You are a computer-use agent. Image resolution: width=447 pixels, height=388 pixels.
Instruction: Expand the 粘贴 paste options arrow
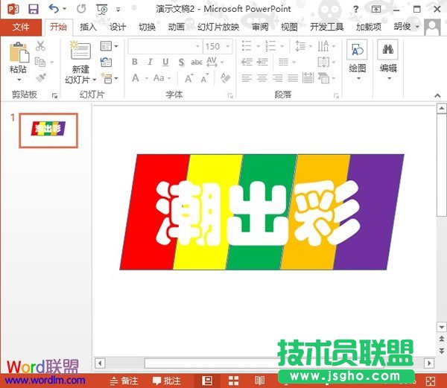19,80
